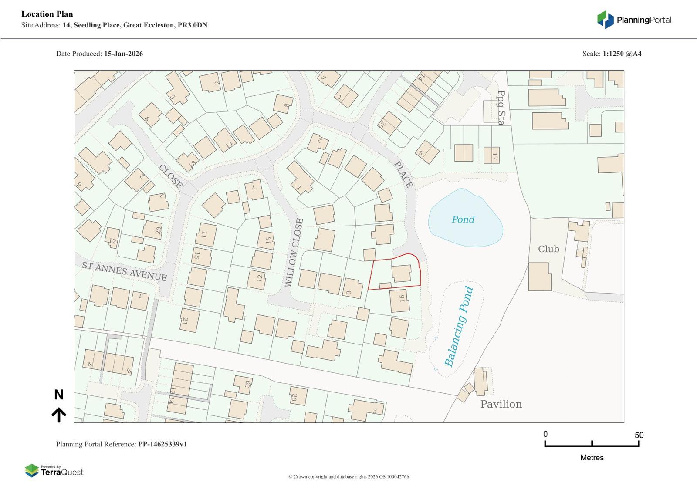Click the St Annes Avenue street label
The width and height of the screenshot is (697, 493).
[125, 271]
